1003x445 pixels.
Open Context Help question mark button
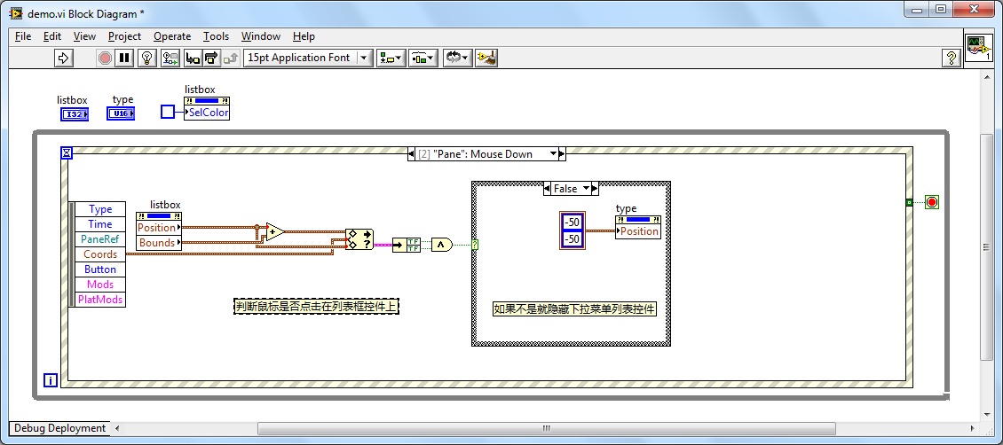coord(951,58)
